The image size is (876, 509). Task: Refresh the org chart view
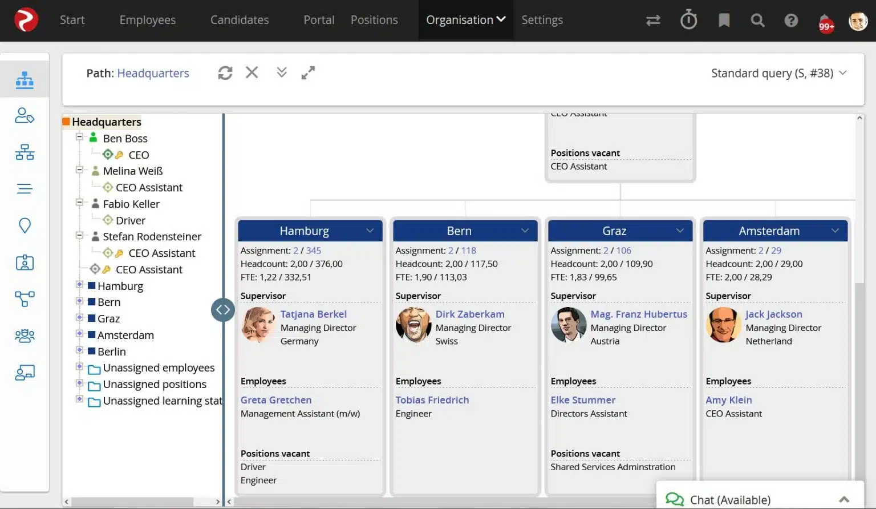coord(225,72)
